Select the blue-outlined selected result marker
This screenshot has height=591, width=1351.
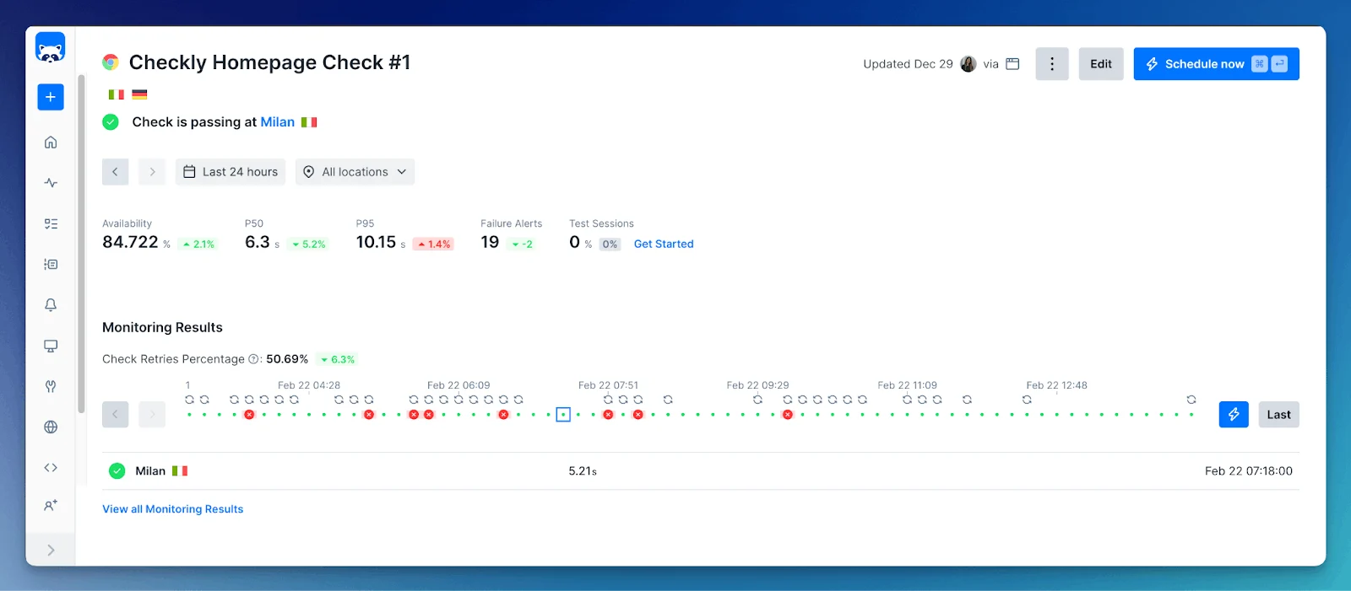563,414
